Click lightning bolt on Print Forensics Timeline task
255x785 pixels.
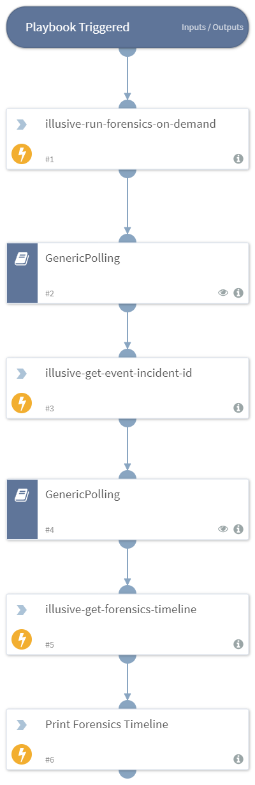[x=22, y=755]
